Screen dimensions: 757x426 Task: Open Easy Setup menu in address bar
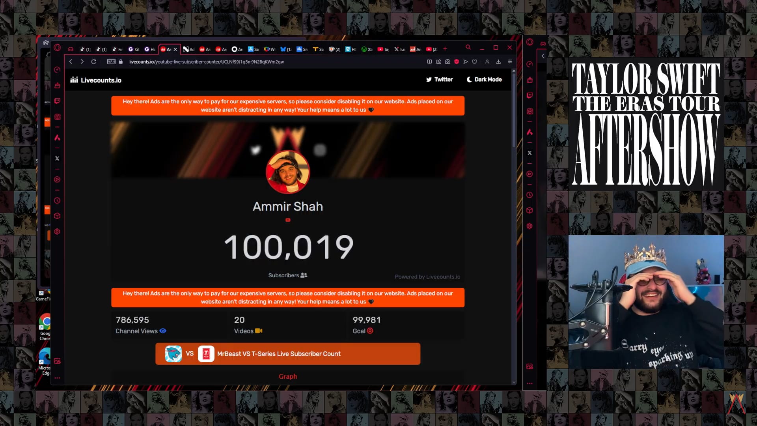point(510,62)
